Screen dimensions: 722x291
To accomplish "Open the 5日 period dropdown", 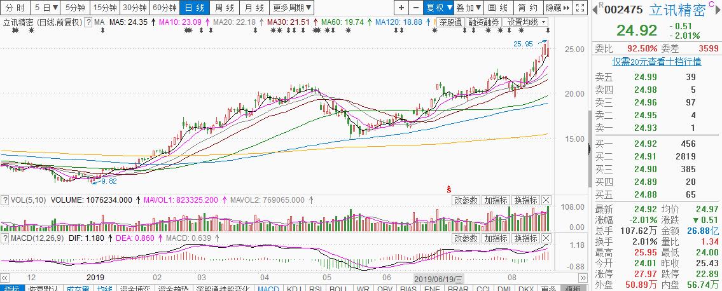I will point(46,8).
